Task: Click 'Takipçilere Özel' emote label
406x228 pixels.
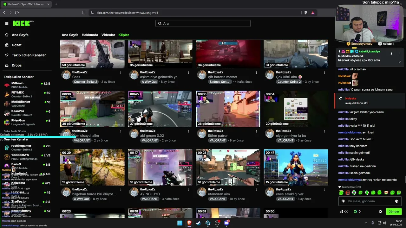Action: tap(351, 187)
